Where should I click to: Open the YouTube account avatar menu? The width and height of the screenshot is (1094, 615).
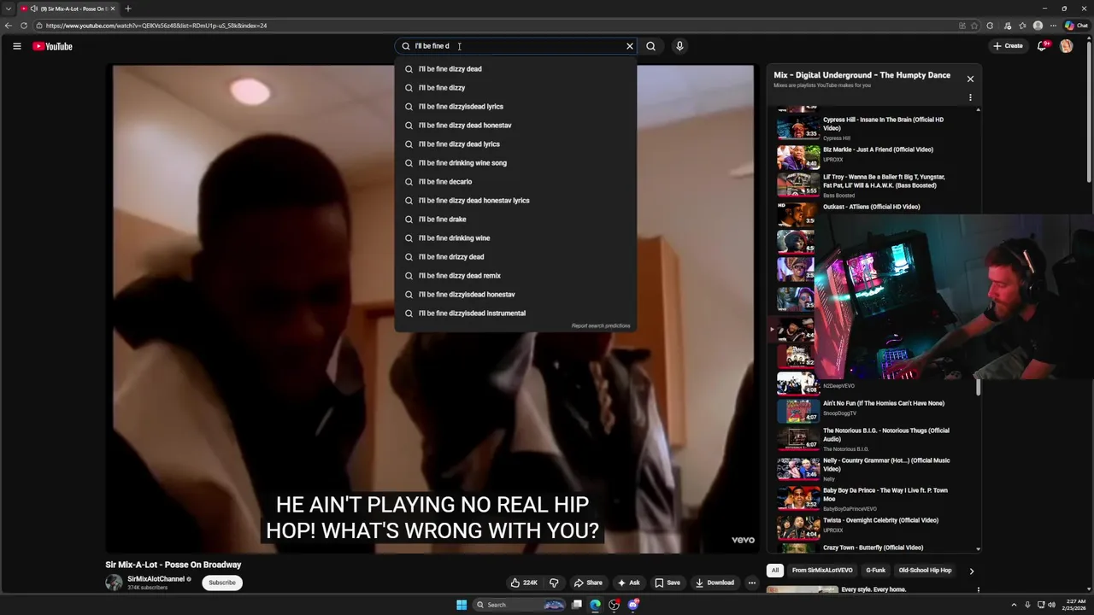click(1066, 46)
